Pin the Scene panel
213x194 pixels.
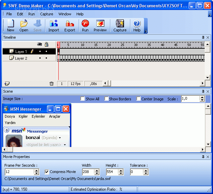point(203,91)
